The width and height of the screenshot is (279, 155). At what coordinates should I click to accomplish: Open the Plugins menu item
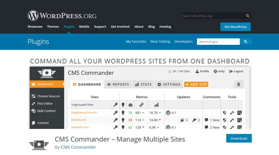(69, 26)
